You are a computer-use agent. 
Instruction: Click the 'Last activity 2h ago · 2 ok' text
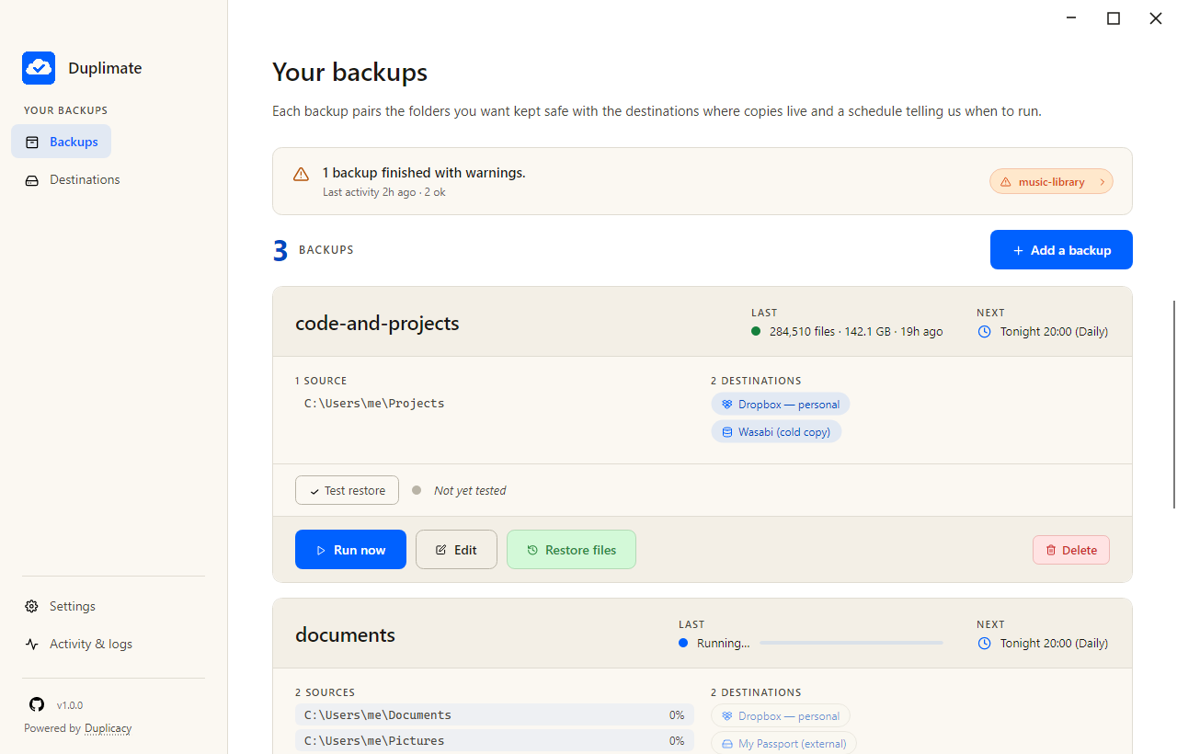point(384,192)
